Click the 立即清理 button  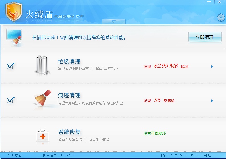click(x=205, y=37)
